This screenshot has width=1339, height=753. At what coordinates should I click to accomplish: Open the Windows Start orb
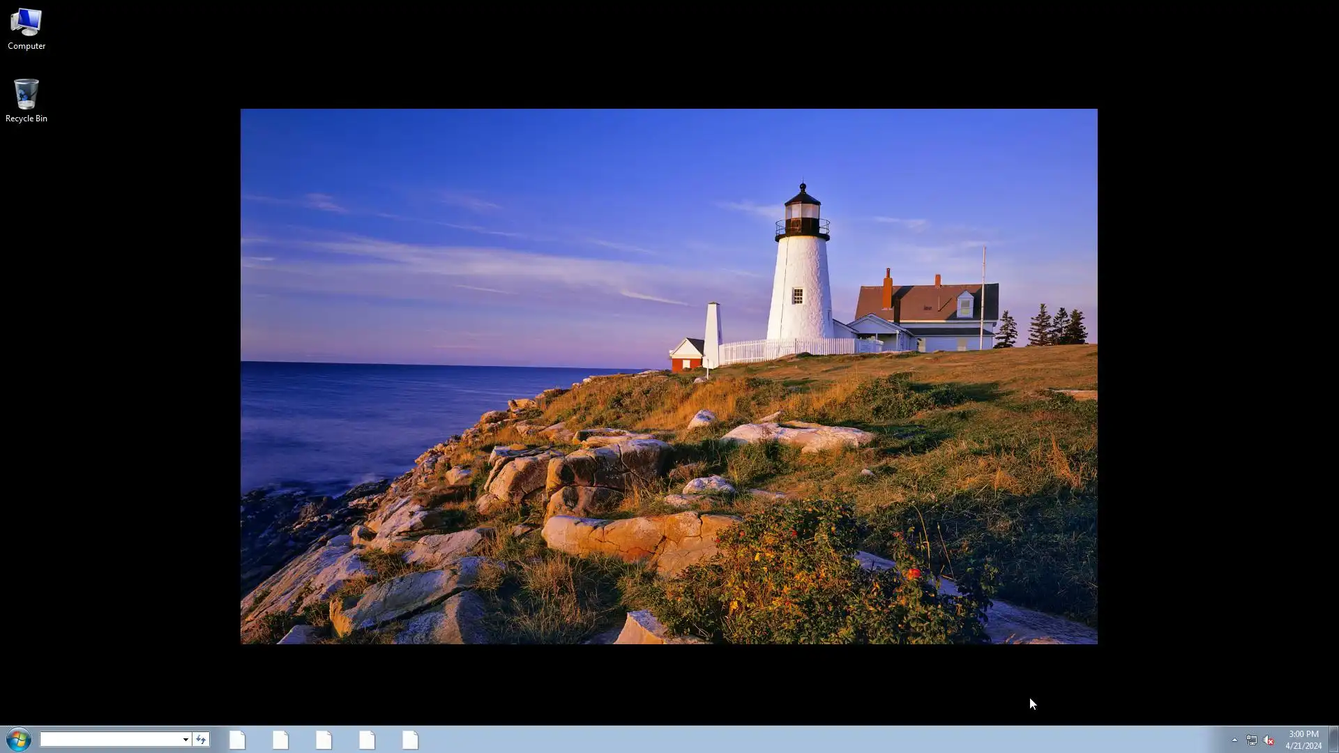click(18, 739)
